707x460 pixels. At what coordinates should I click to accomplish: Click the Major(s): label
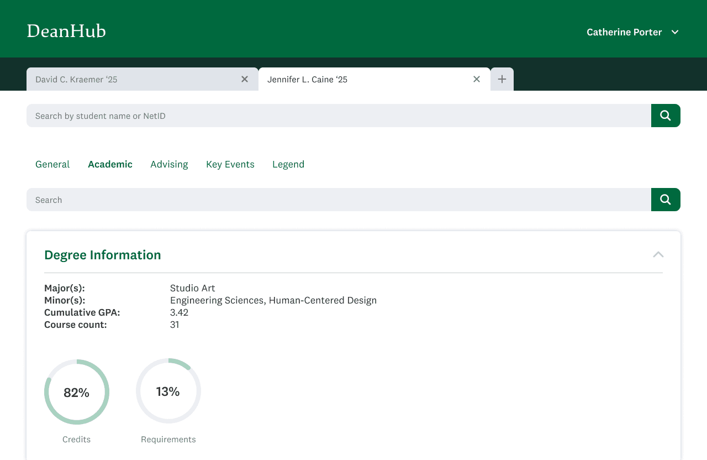tap(65, 288)
